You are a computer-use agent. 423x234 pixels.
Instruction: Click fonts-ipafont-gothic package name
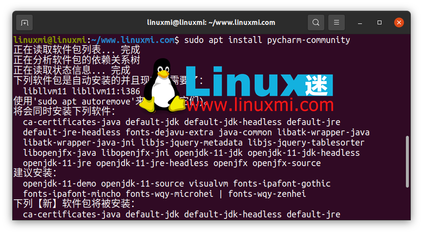282,184
